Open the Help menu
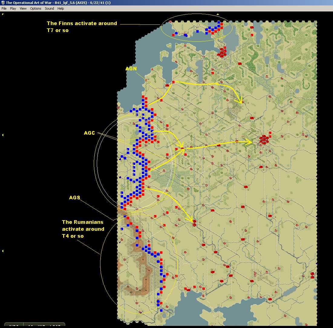Viewport: 333px width, 328px height. (60, 8)
